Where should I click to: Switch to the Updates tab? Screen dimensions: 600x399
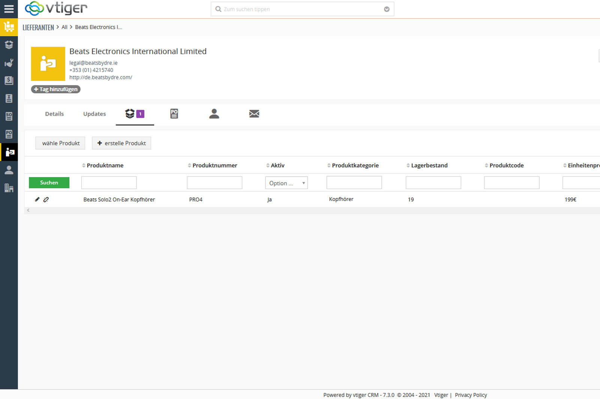(x=94, y=114)
